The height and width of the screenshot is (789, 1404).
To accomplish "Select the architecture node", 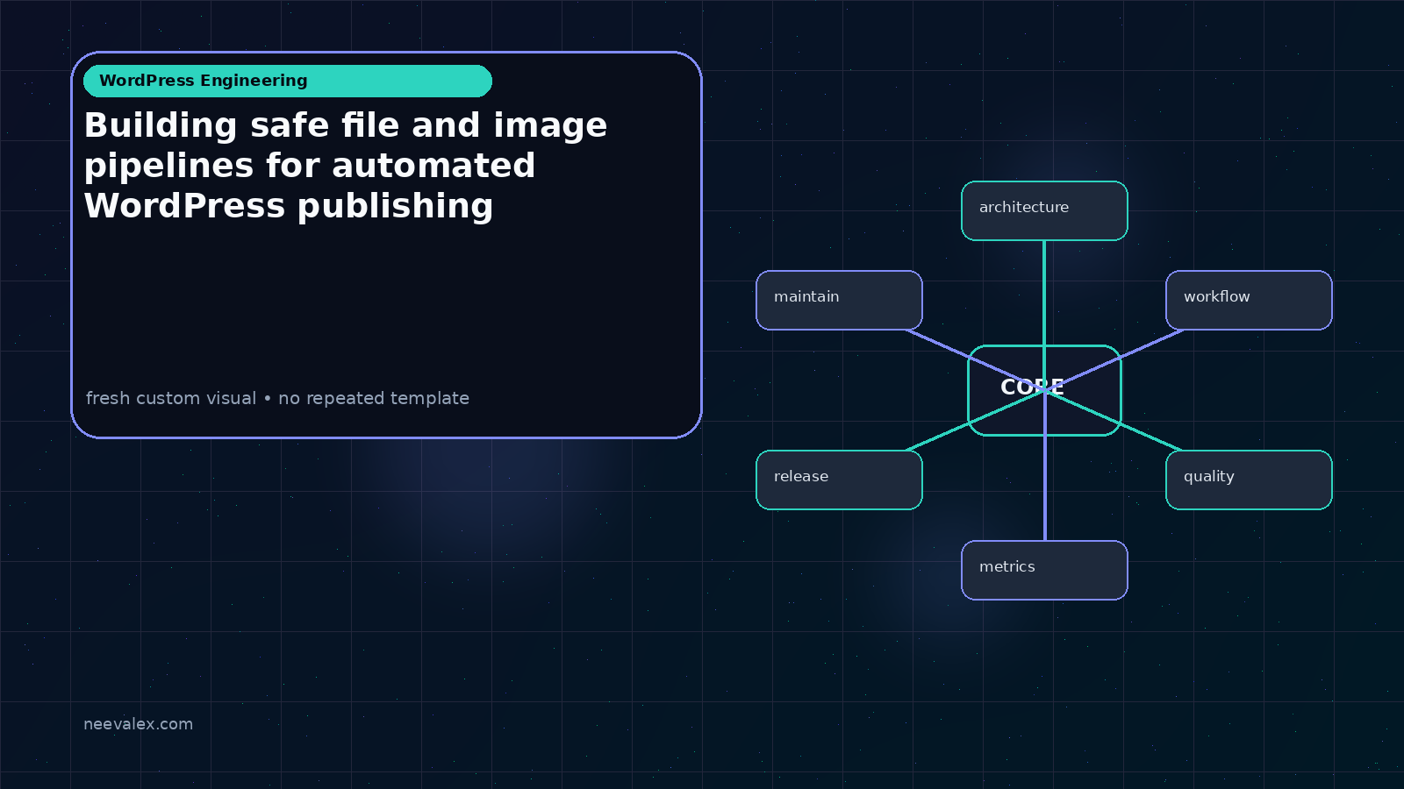I will (x=1044, y=210).
